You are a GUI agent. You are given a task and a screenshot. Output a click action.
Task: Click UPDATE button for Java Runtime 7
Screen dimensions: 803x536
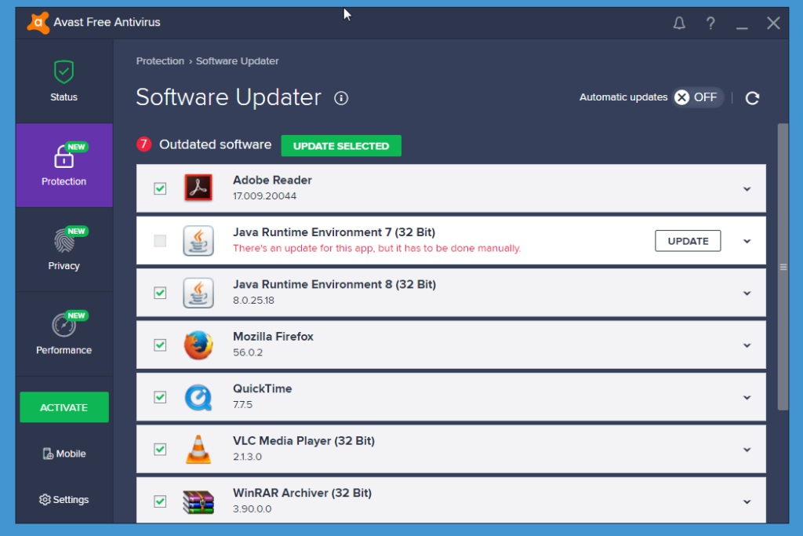[x=688, y=241]
